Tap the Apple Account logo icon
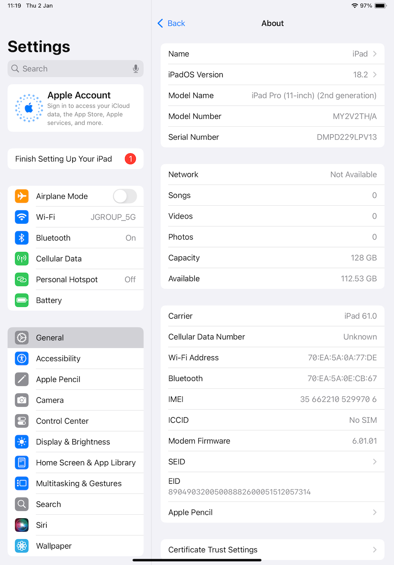Image resolution: width=394 pixels, height=565 pixels. tap(29, 108)
